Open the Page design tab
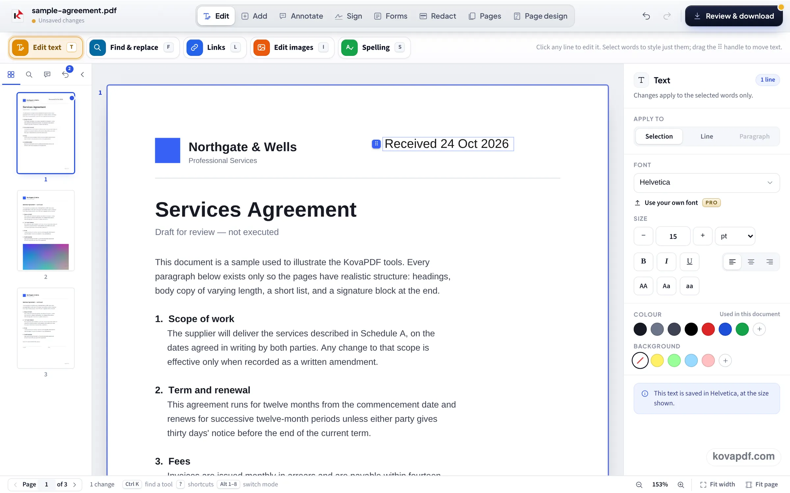This screenshot has height=493, width=790. click(540, 16)
